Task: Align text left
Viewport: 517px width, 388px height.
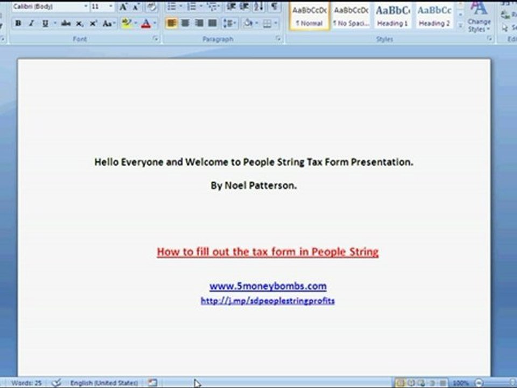Action: click(x=171, y=23)
